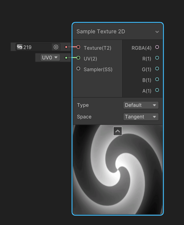Click the Space label text

(x=84, y=117)
